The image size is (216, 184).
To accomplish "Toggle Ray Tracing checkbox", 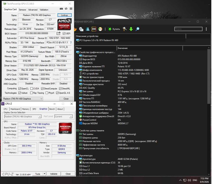I will [31, 93].
